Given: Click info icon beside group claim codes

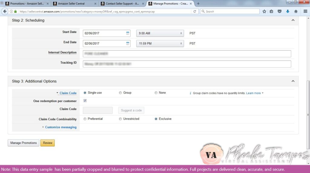Looking at the screenshot, I should (x=190, y=93).
